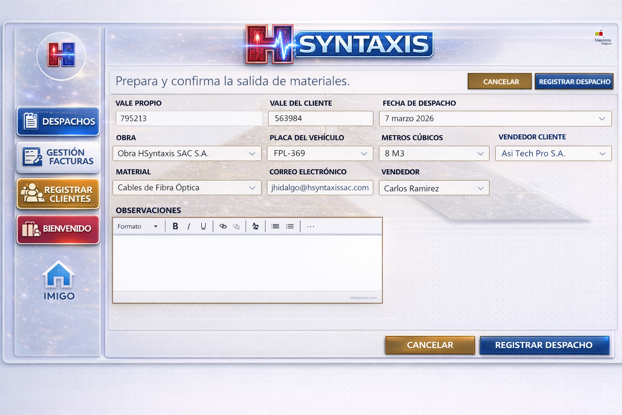The width and height of the screenshot is (622, 415).
Task: Remove the hyperlink via the unlink icon
Action: (x=236, y=226)
